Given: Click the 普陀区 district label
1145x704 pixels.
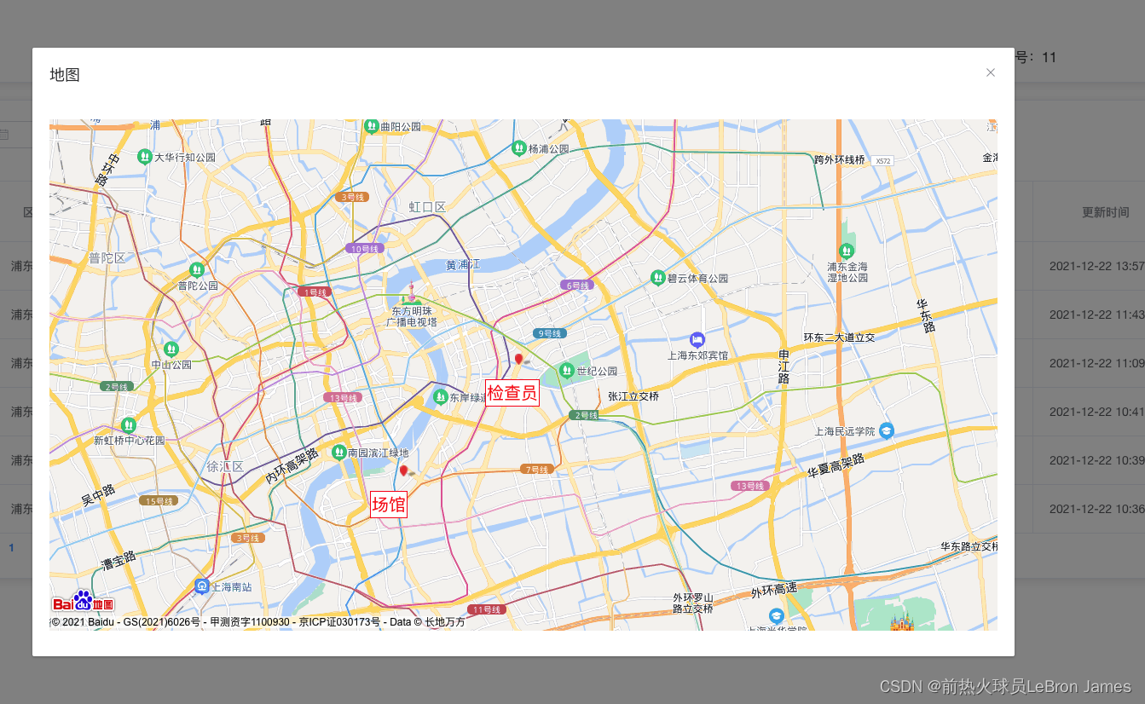Looking at the screenshot, I should 107,257.
